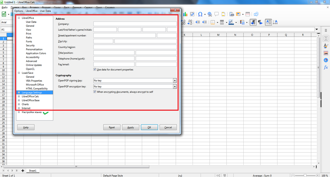Click the split window icon
330x177 pixels.
(248, 14)
